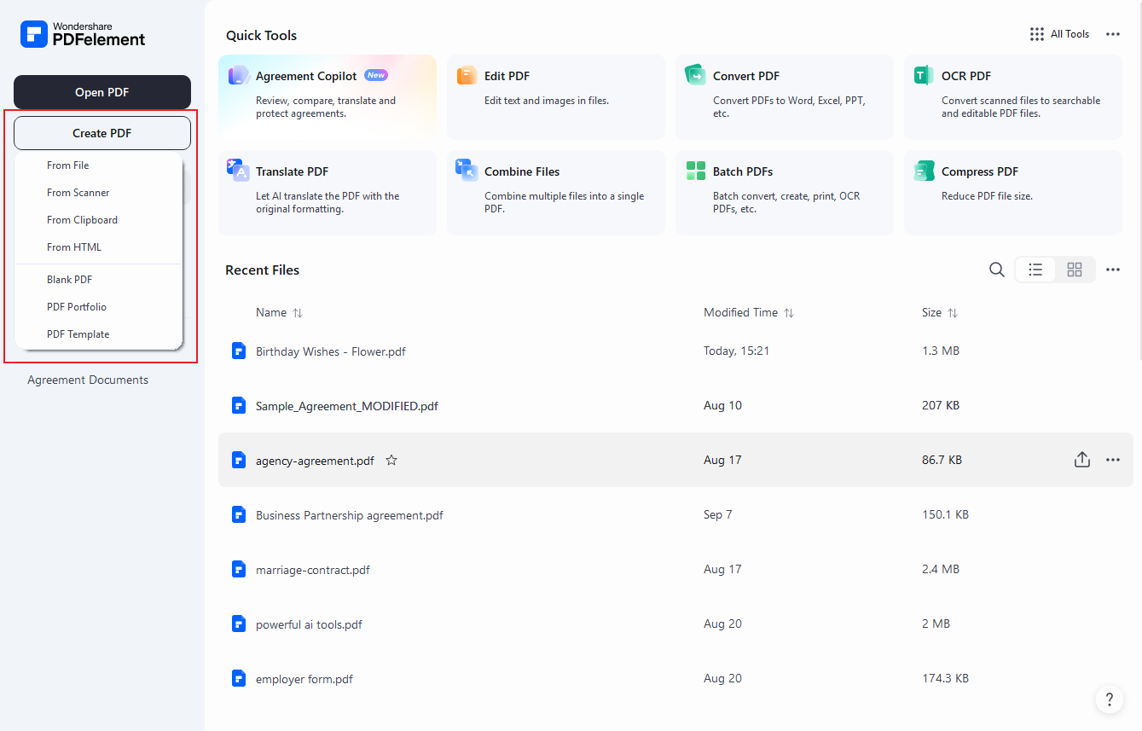Click the Convert PDF icon

click(x=695, y=75)
